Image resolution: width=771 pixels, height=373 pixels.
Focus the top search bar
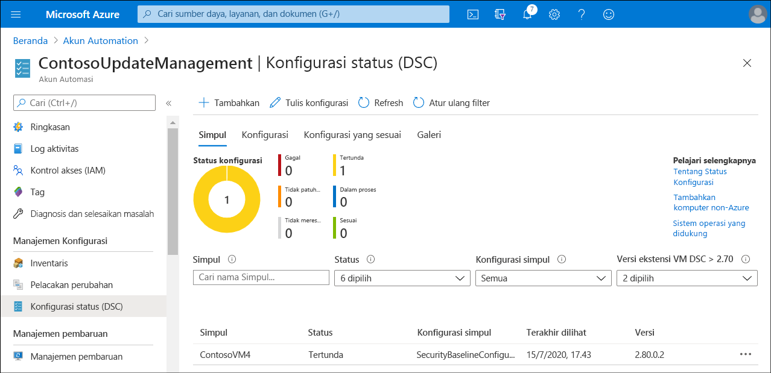[293, 14]
